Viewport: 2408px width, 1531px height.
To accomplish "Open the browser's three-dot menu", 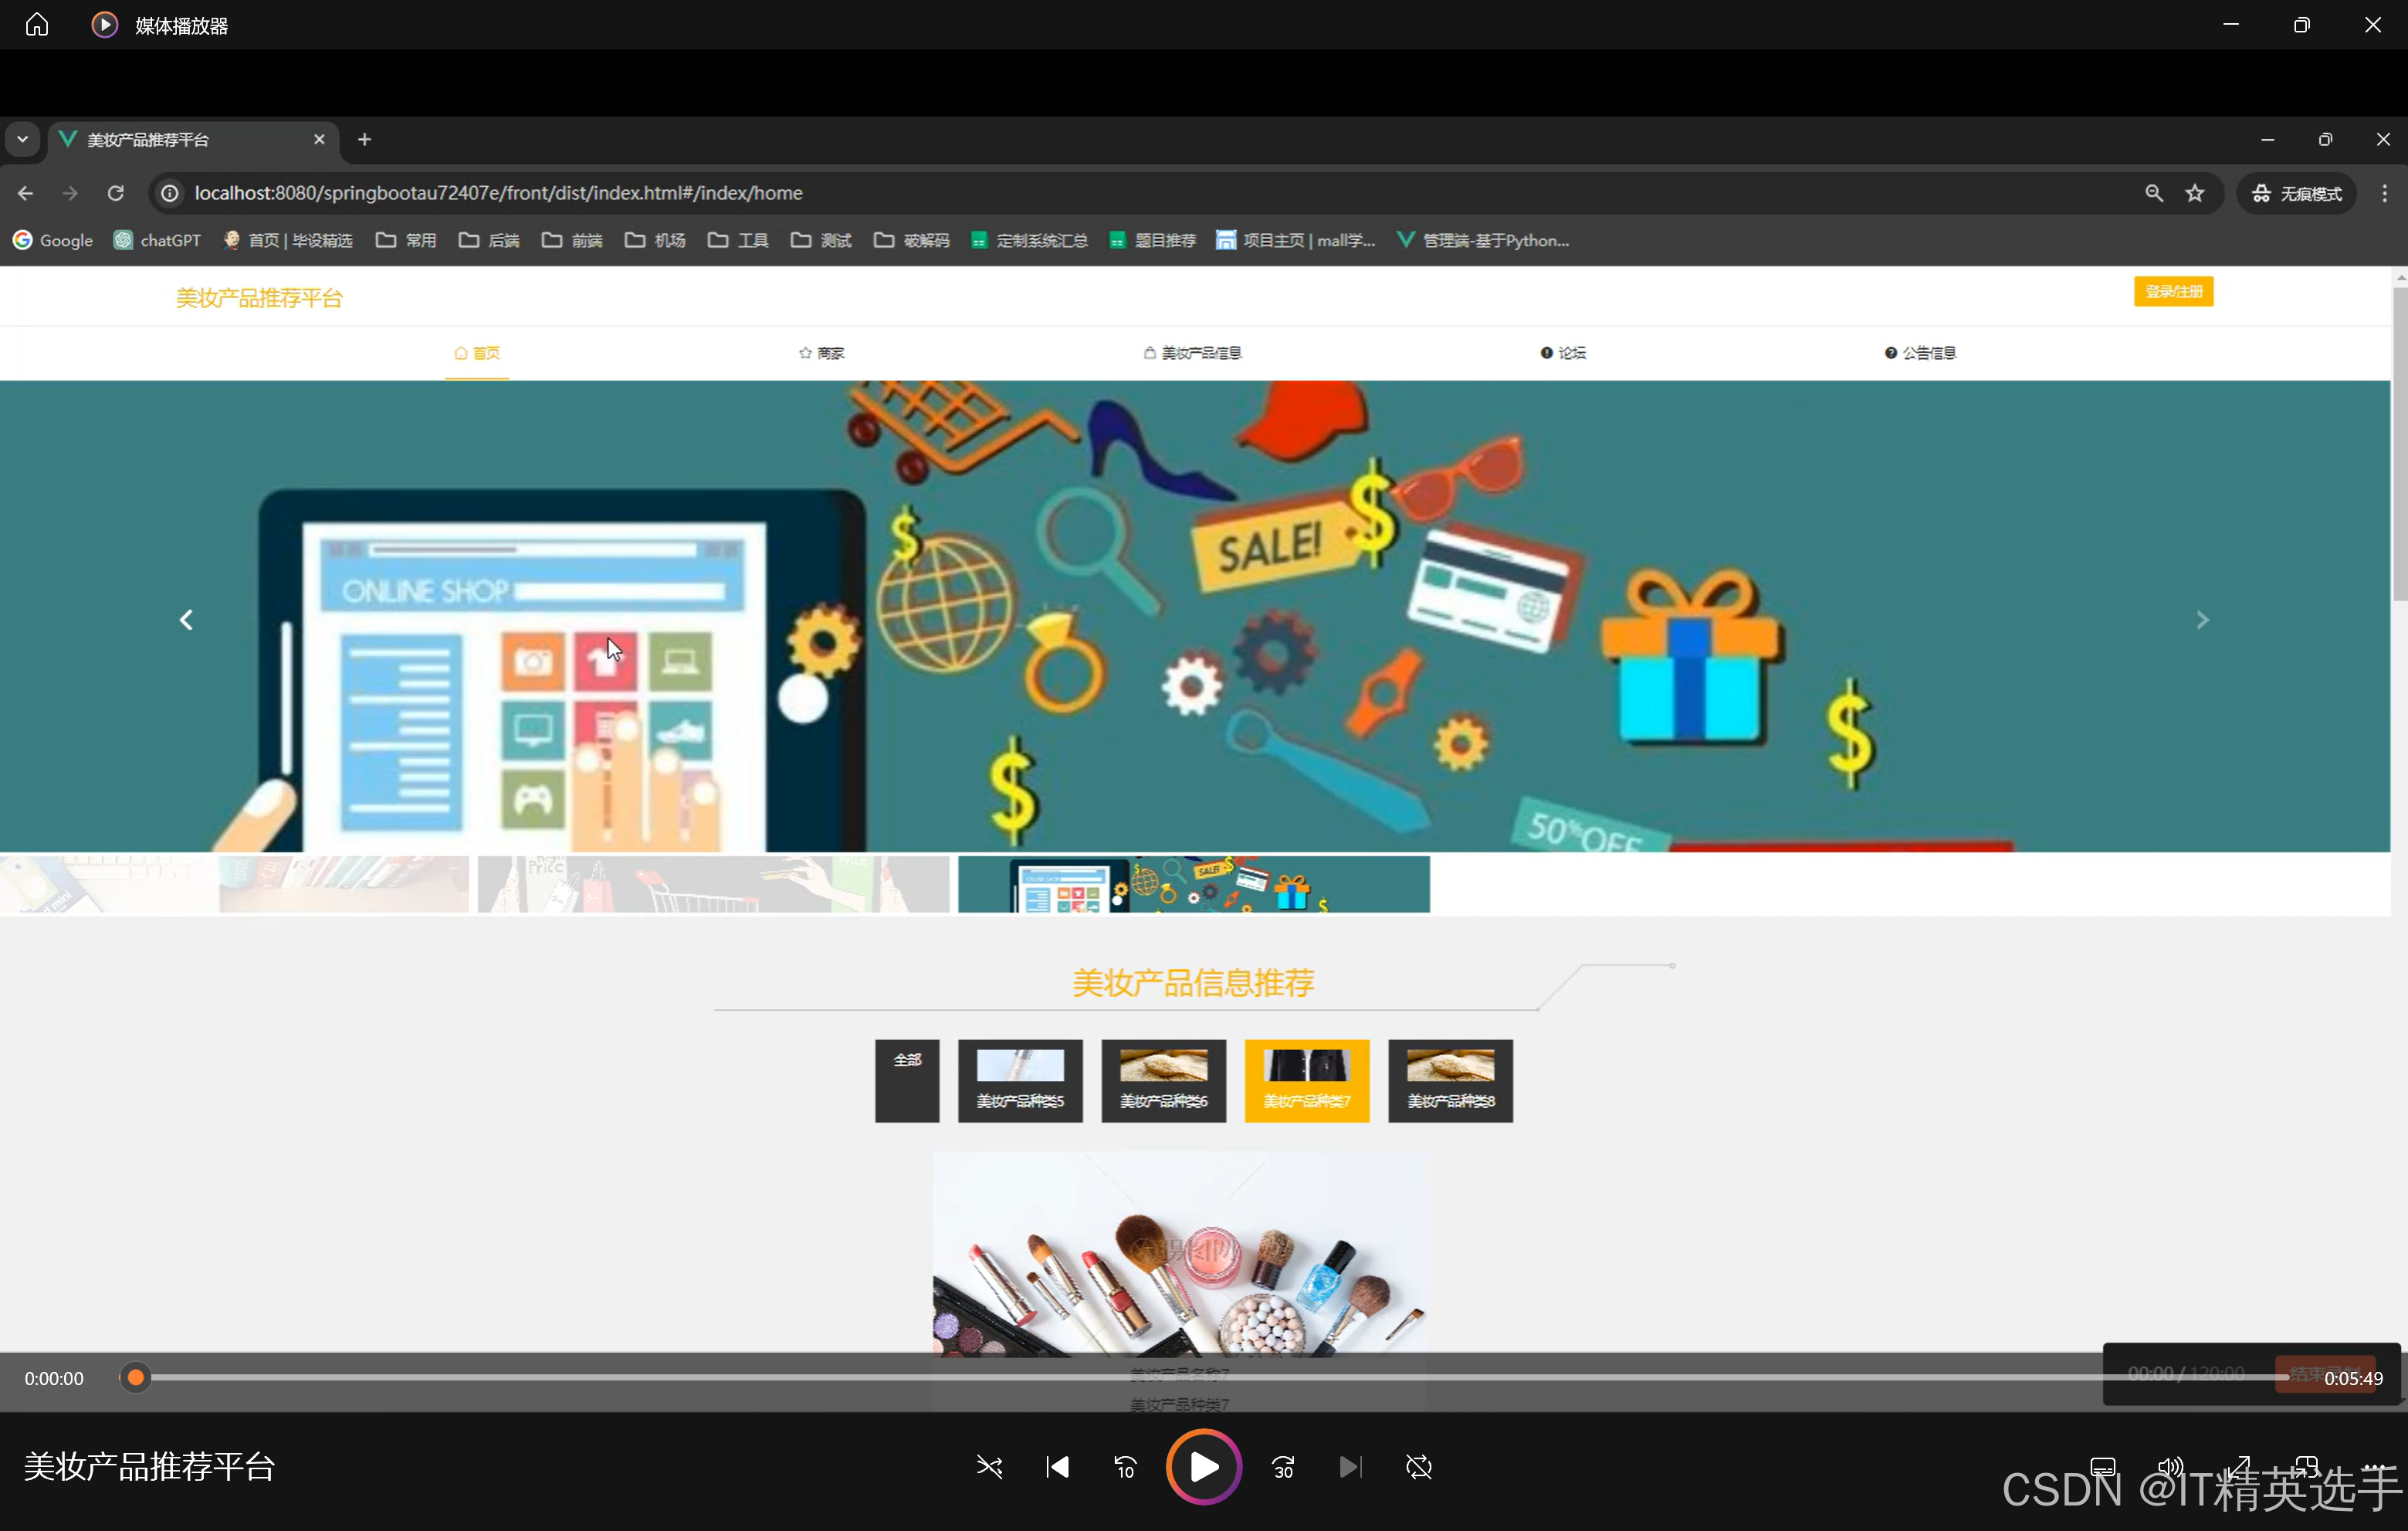I will pyautogui.click(x=2384, y=193).
